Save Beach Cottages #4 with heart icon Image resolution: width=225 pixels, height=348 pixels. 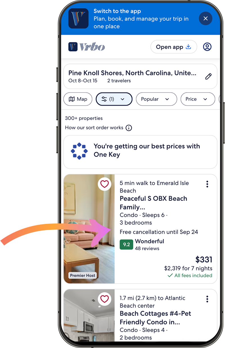coord(105,299)
